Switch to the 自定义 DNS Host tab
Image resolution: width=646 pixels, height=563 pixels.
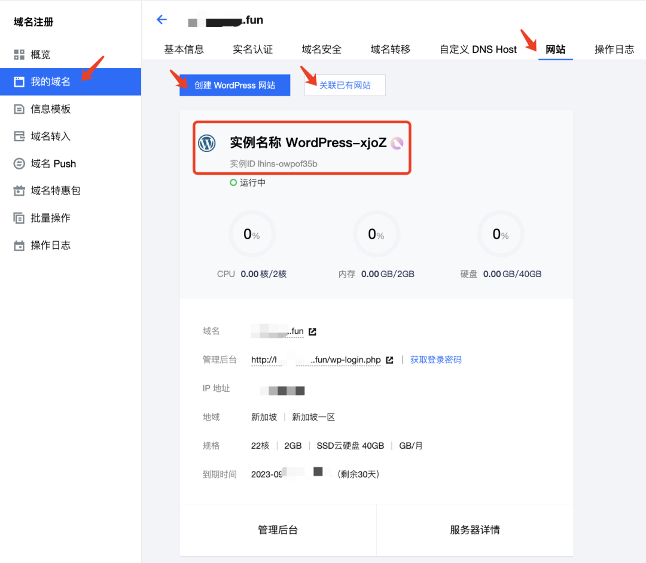(x=477, y=49)
